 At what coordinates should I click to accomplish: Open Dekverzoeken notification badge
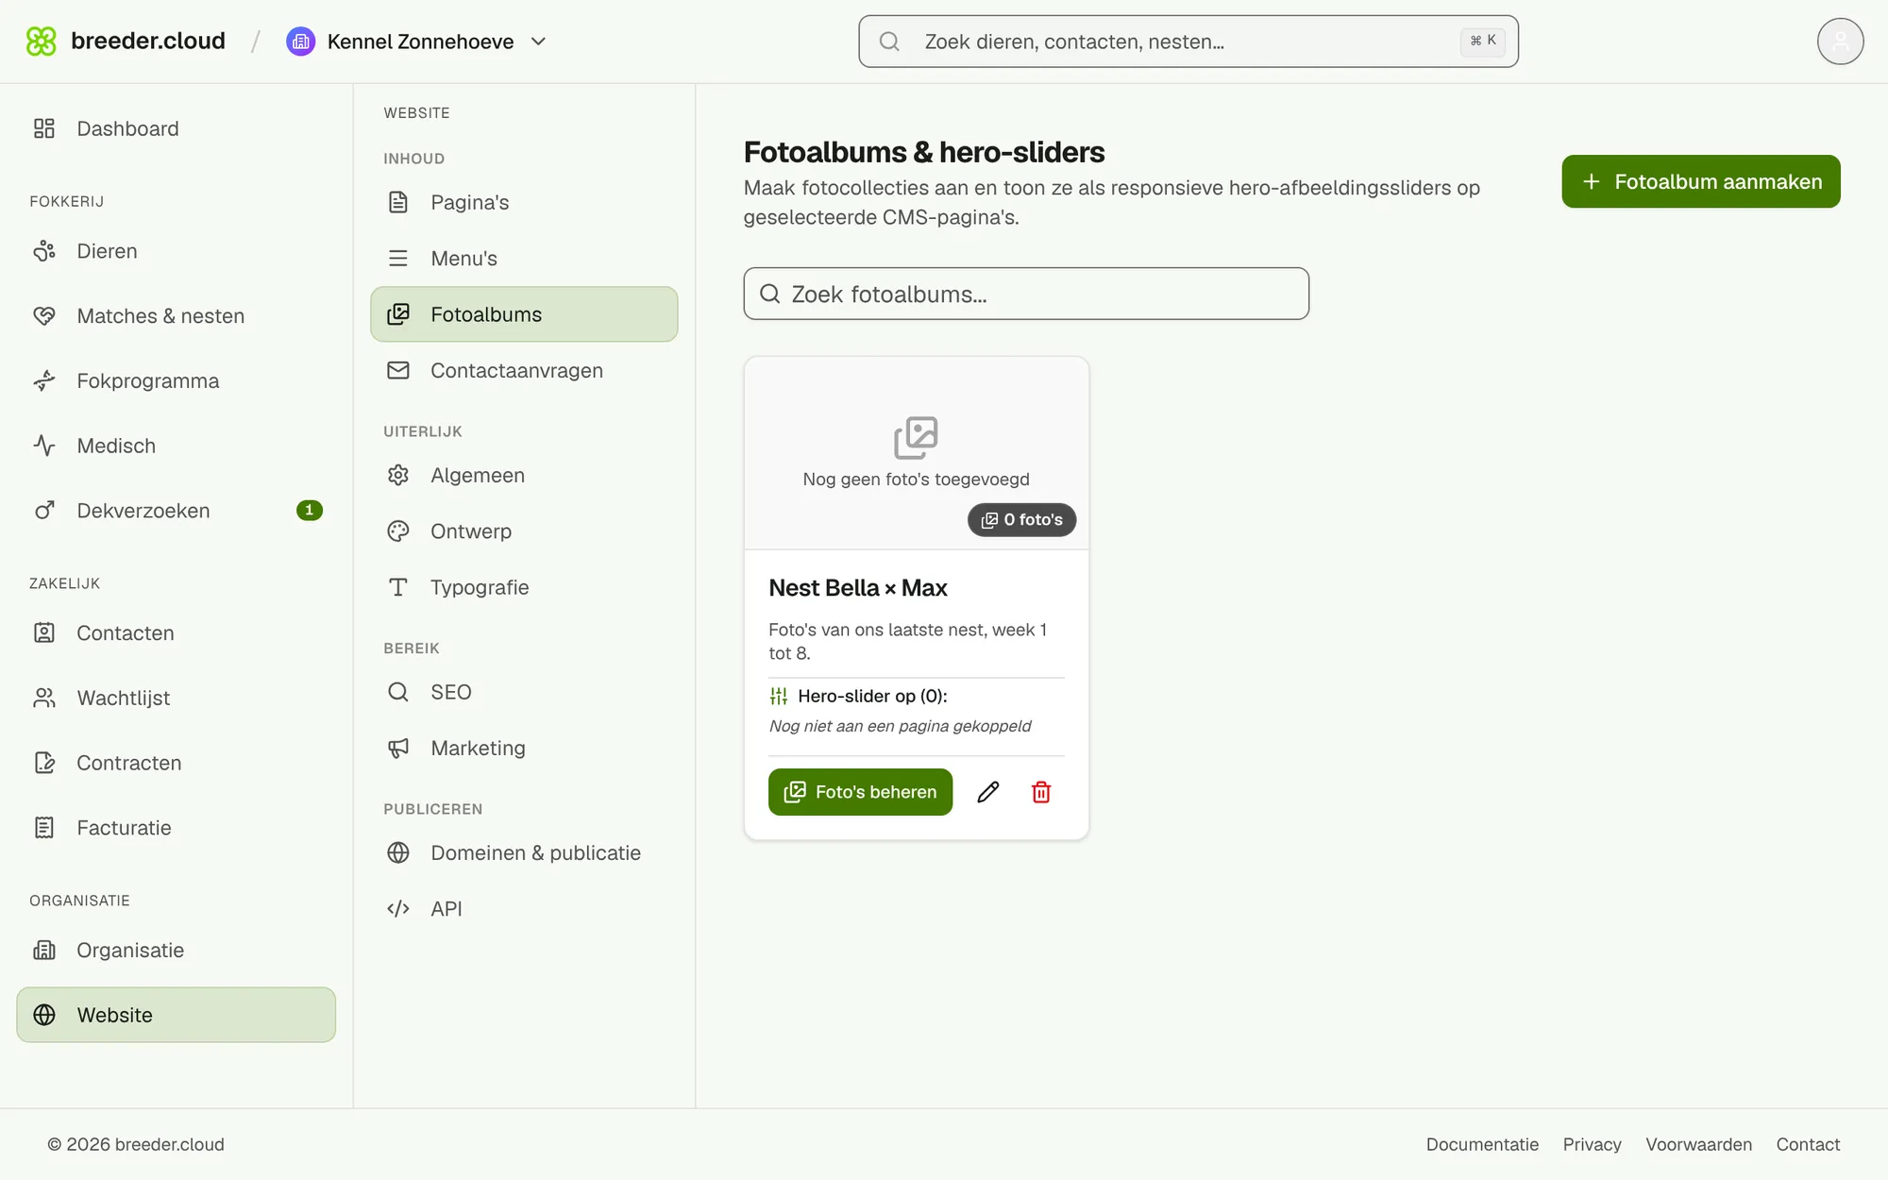(x=309, y=511)
